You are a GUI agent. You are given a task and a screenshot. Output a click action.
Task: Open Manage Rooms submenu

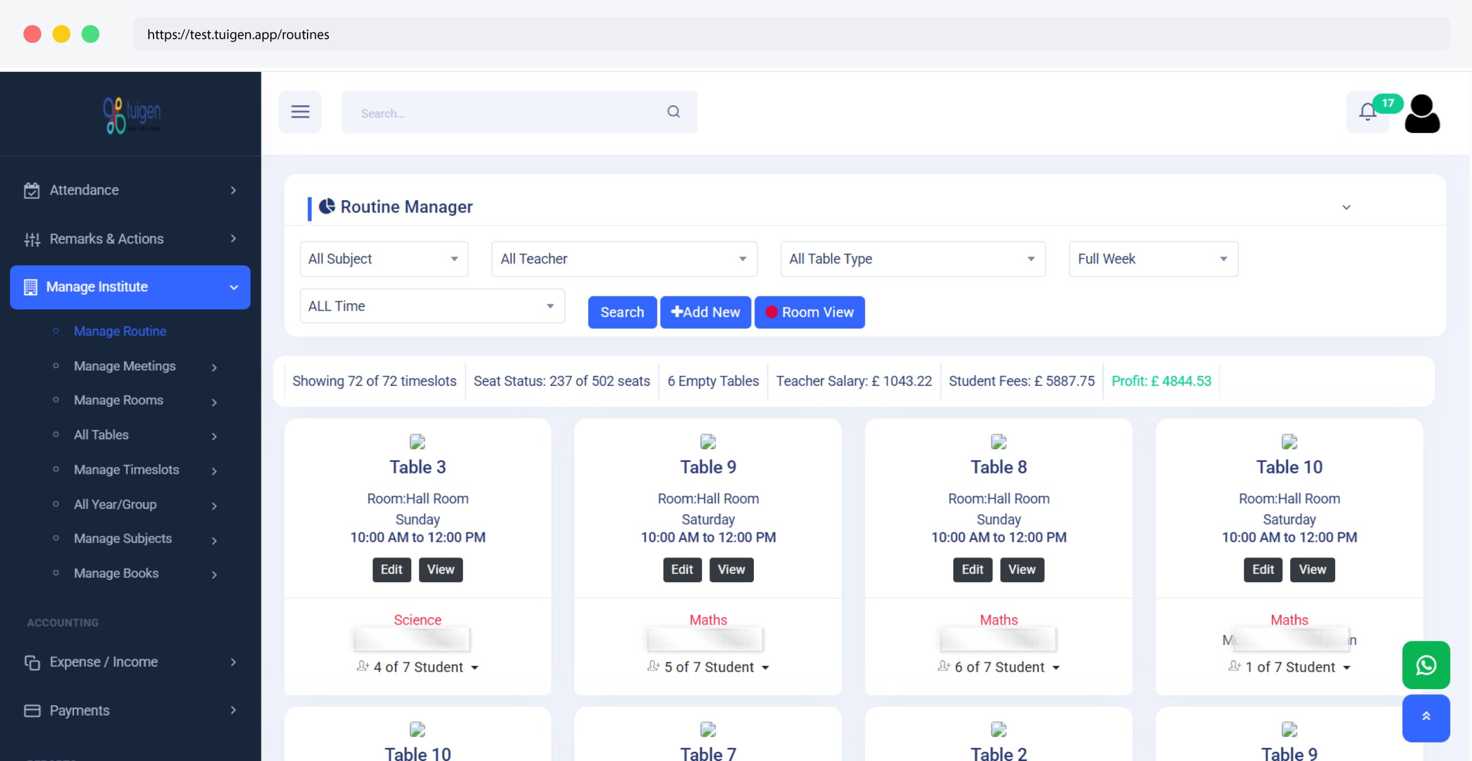click(118, 400)
